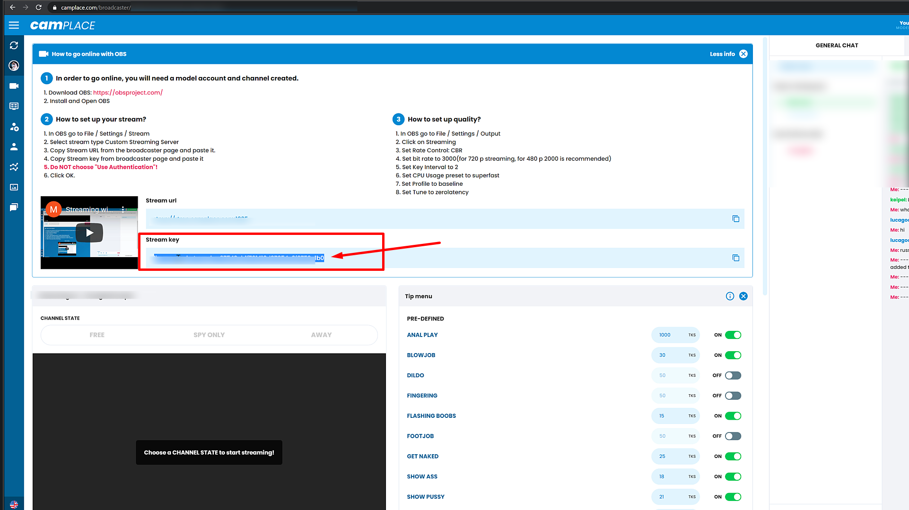The height and width of the screenshot is (510, 909).
Task: Click the Tip menu info icon
Action: tap(730, 296)
